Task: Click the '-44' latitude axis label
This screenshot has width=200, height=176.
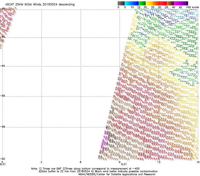Action: click(3, 66)
